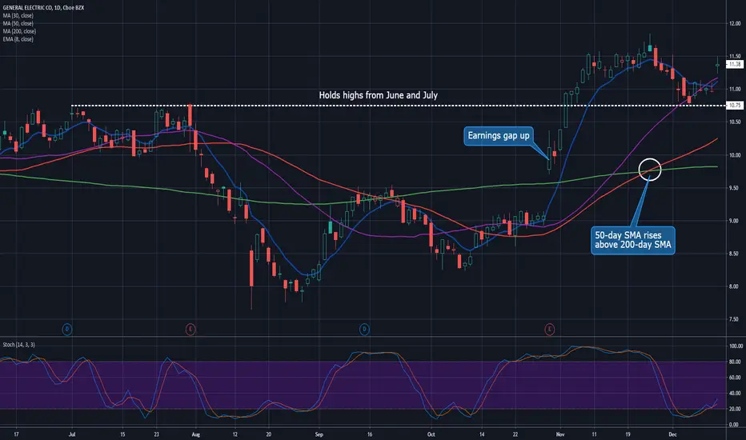This screenshot has height=440, width=746.
Task: Click the 9.00 price axis label
Action: pos(735,221)
